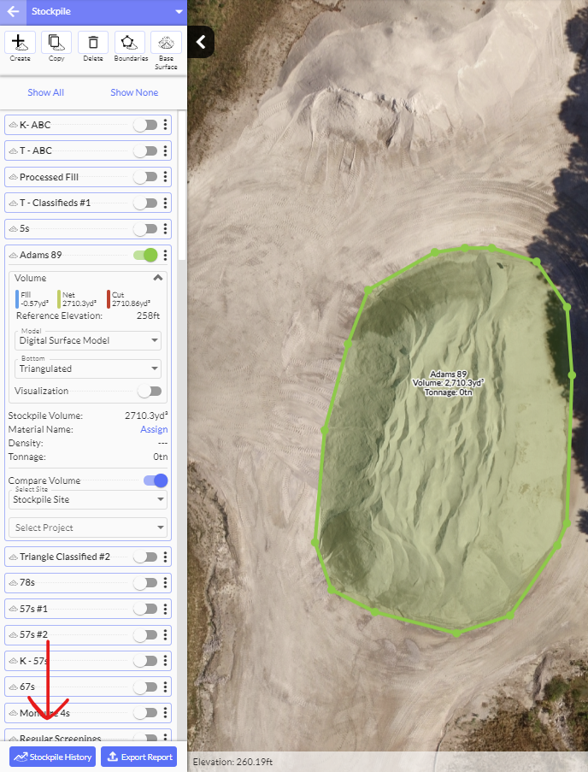Toggle visibility of K- ABC stockpile
Image resolution: width=588 pixels, height=772 pixels.
coord(145,125)
